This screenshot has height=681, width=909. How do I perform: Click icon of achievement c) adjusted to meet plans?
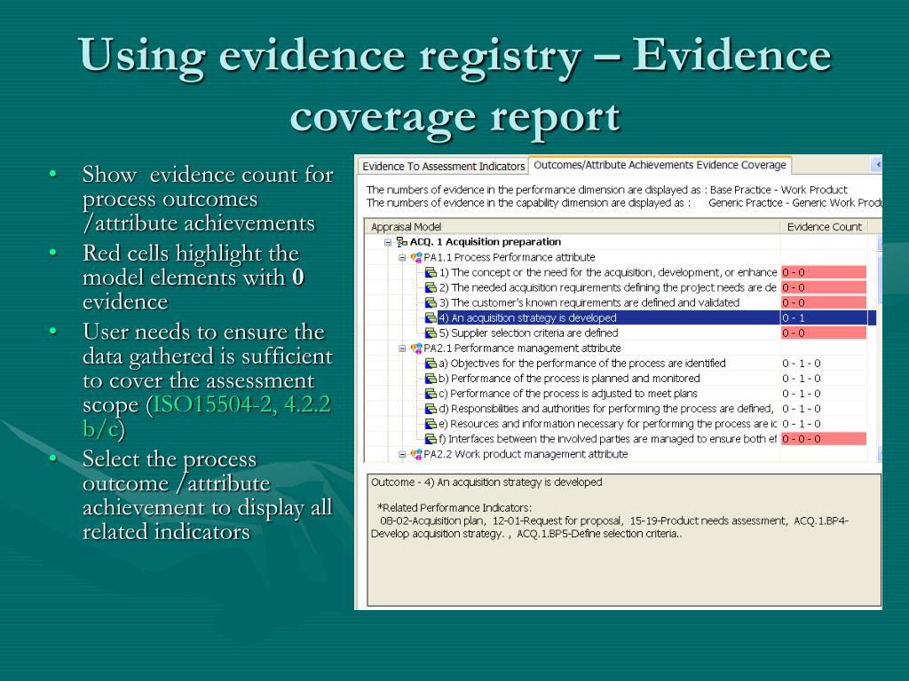[431, 393]
